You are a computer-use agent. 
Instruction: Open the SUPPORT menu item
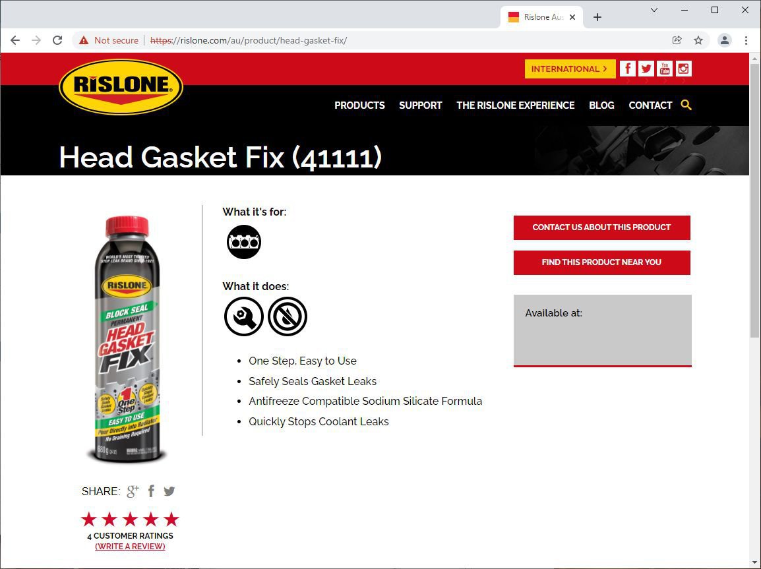pyautogui.click(x=420, y=105)
